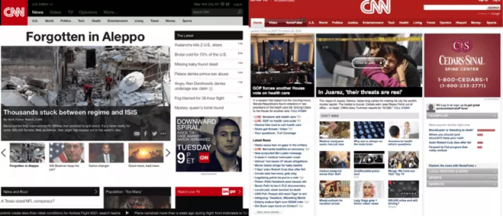
Task: Open "Blockbuster is 'bleeding to death'" story
Action: (450, 130)
